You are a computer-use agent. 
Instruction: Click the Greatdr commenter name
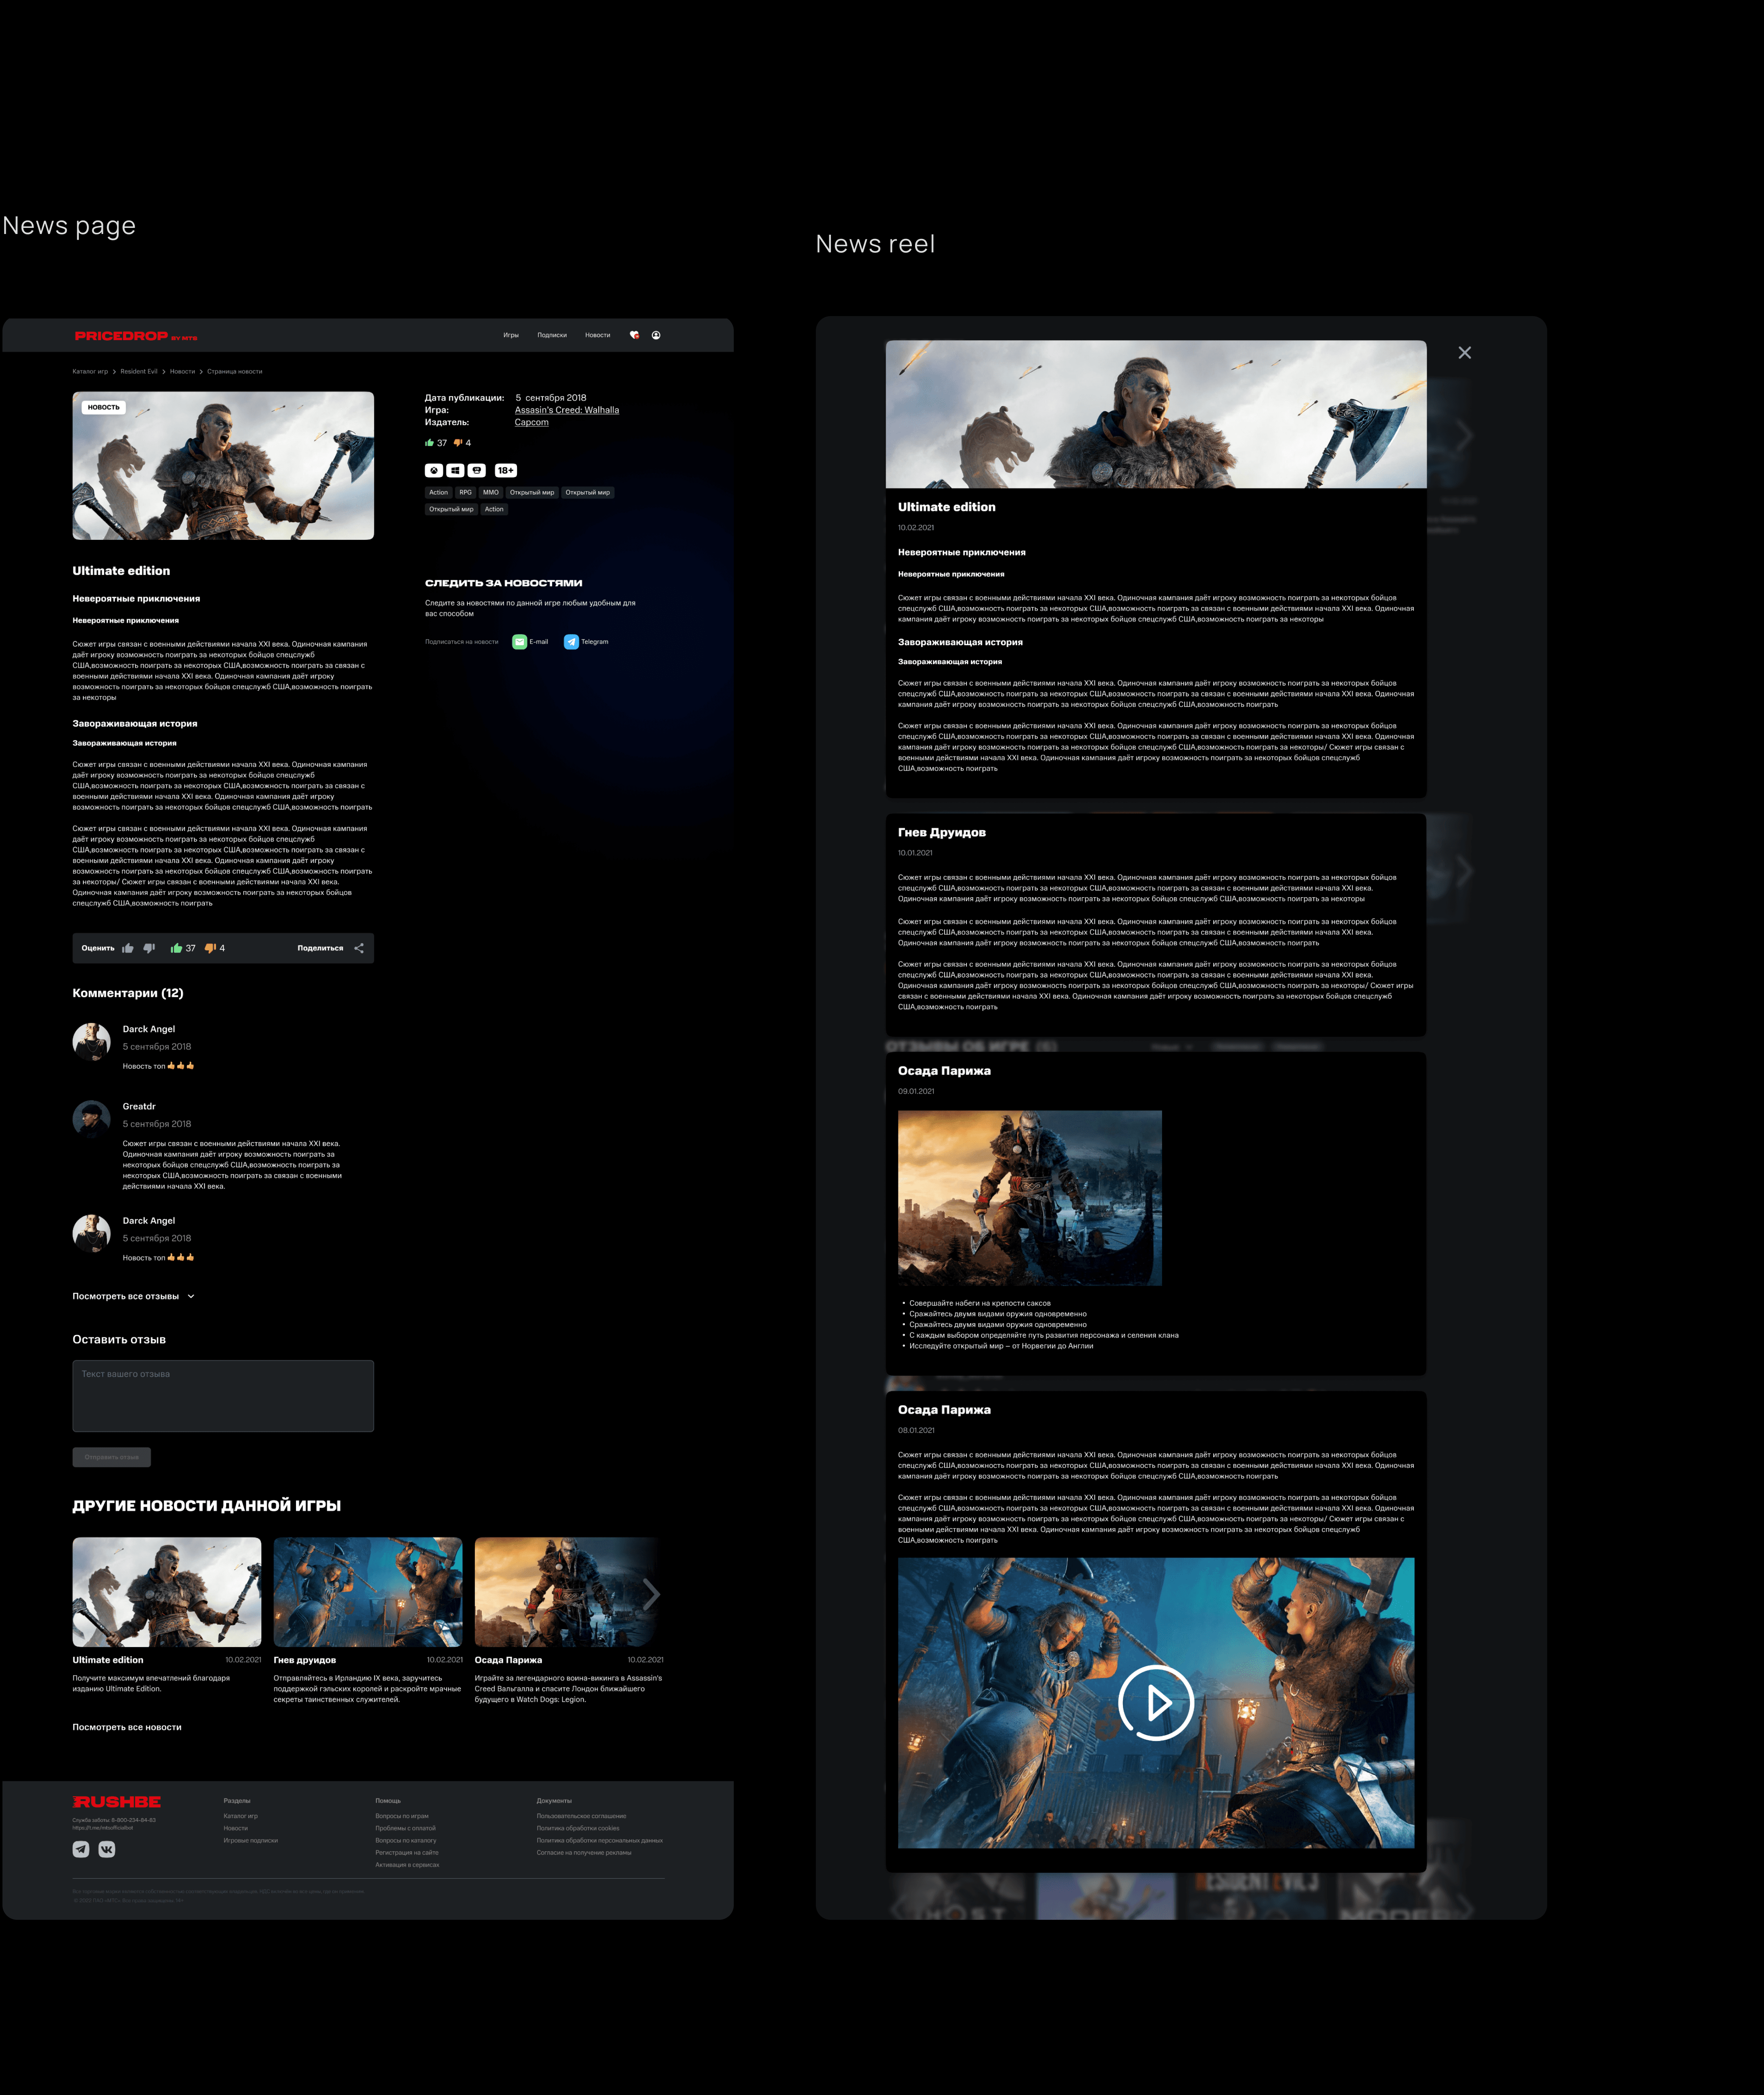(139, 1106)
